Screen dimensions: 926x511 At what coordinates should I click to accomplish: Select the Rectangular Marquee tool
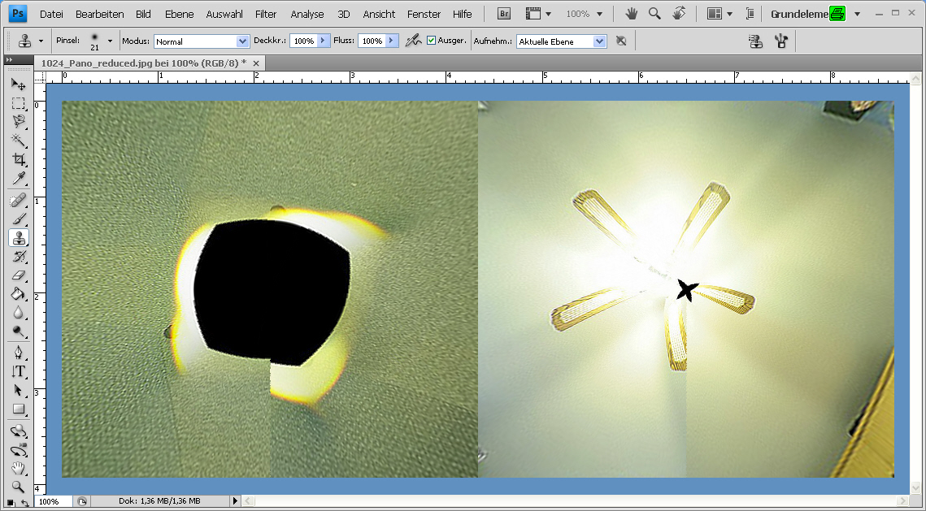[x=18, y=103]
